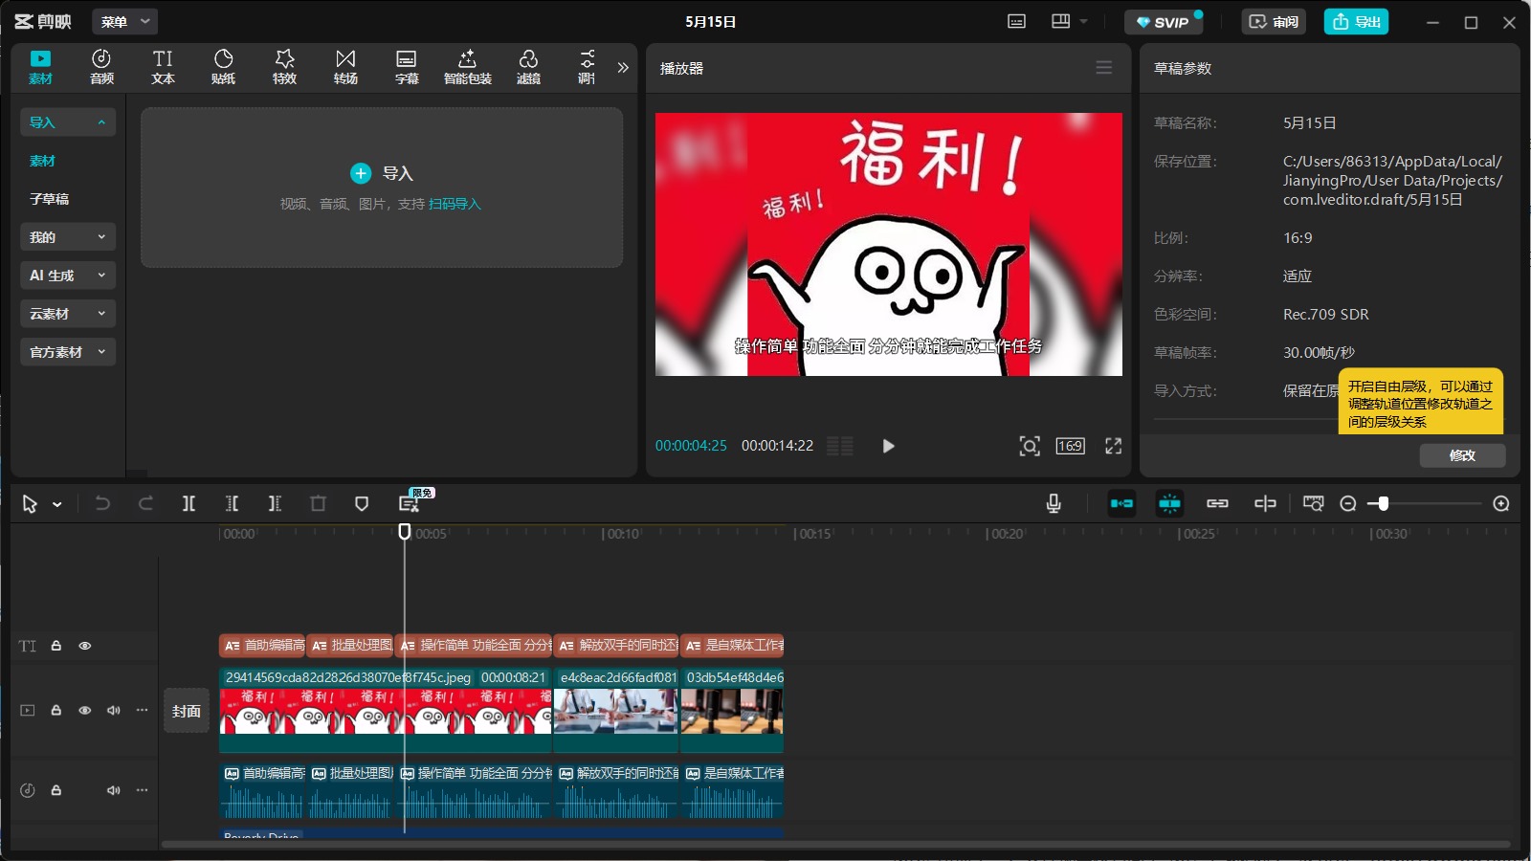Select the 解放双手的同时还 subtitle clip

pos(616,646)
